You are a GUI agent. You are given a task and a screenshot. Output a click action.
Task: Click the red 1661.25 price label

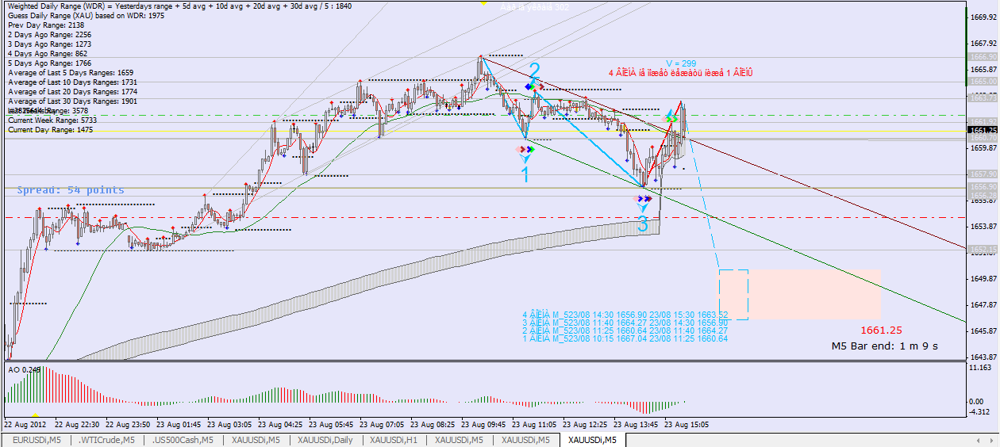click(881, 330)
